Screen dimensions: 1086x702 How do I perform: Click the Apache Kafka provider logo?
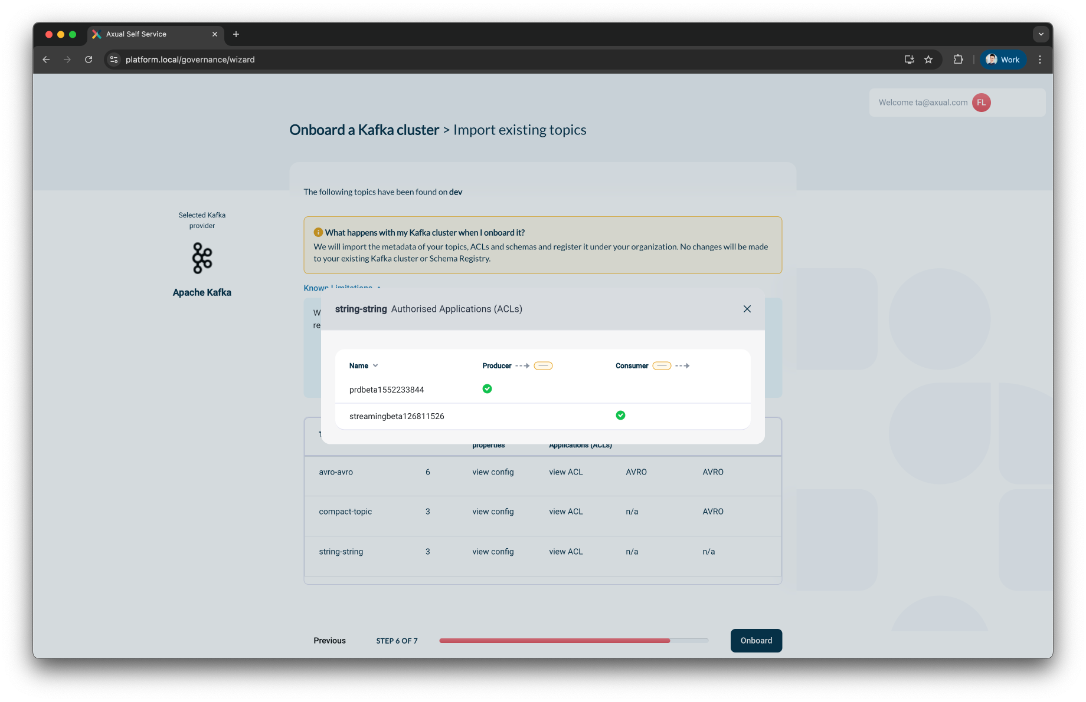202,258
